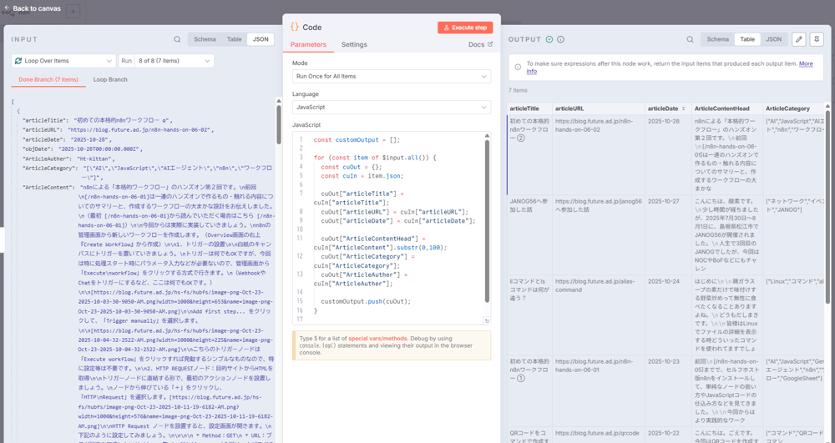The width and height of the screenshot is (835, 443).
Task: Pin the output data with the pin icon
Action: (817, 39)
